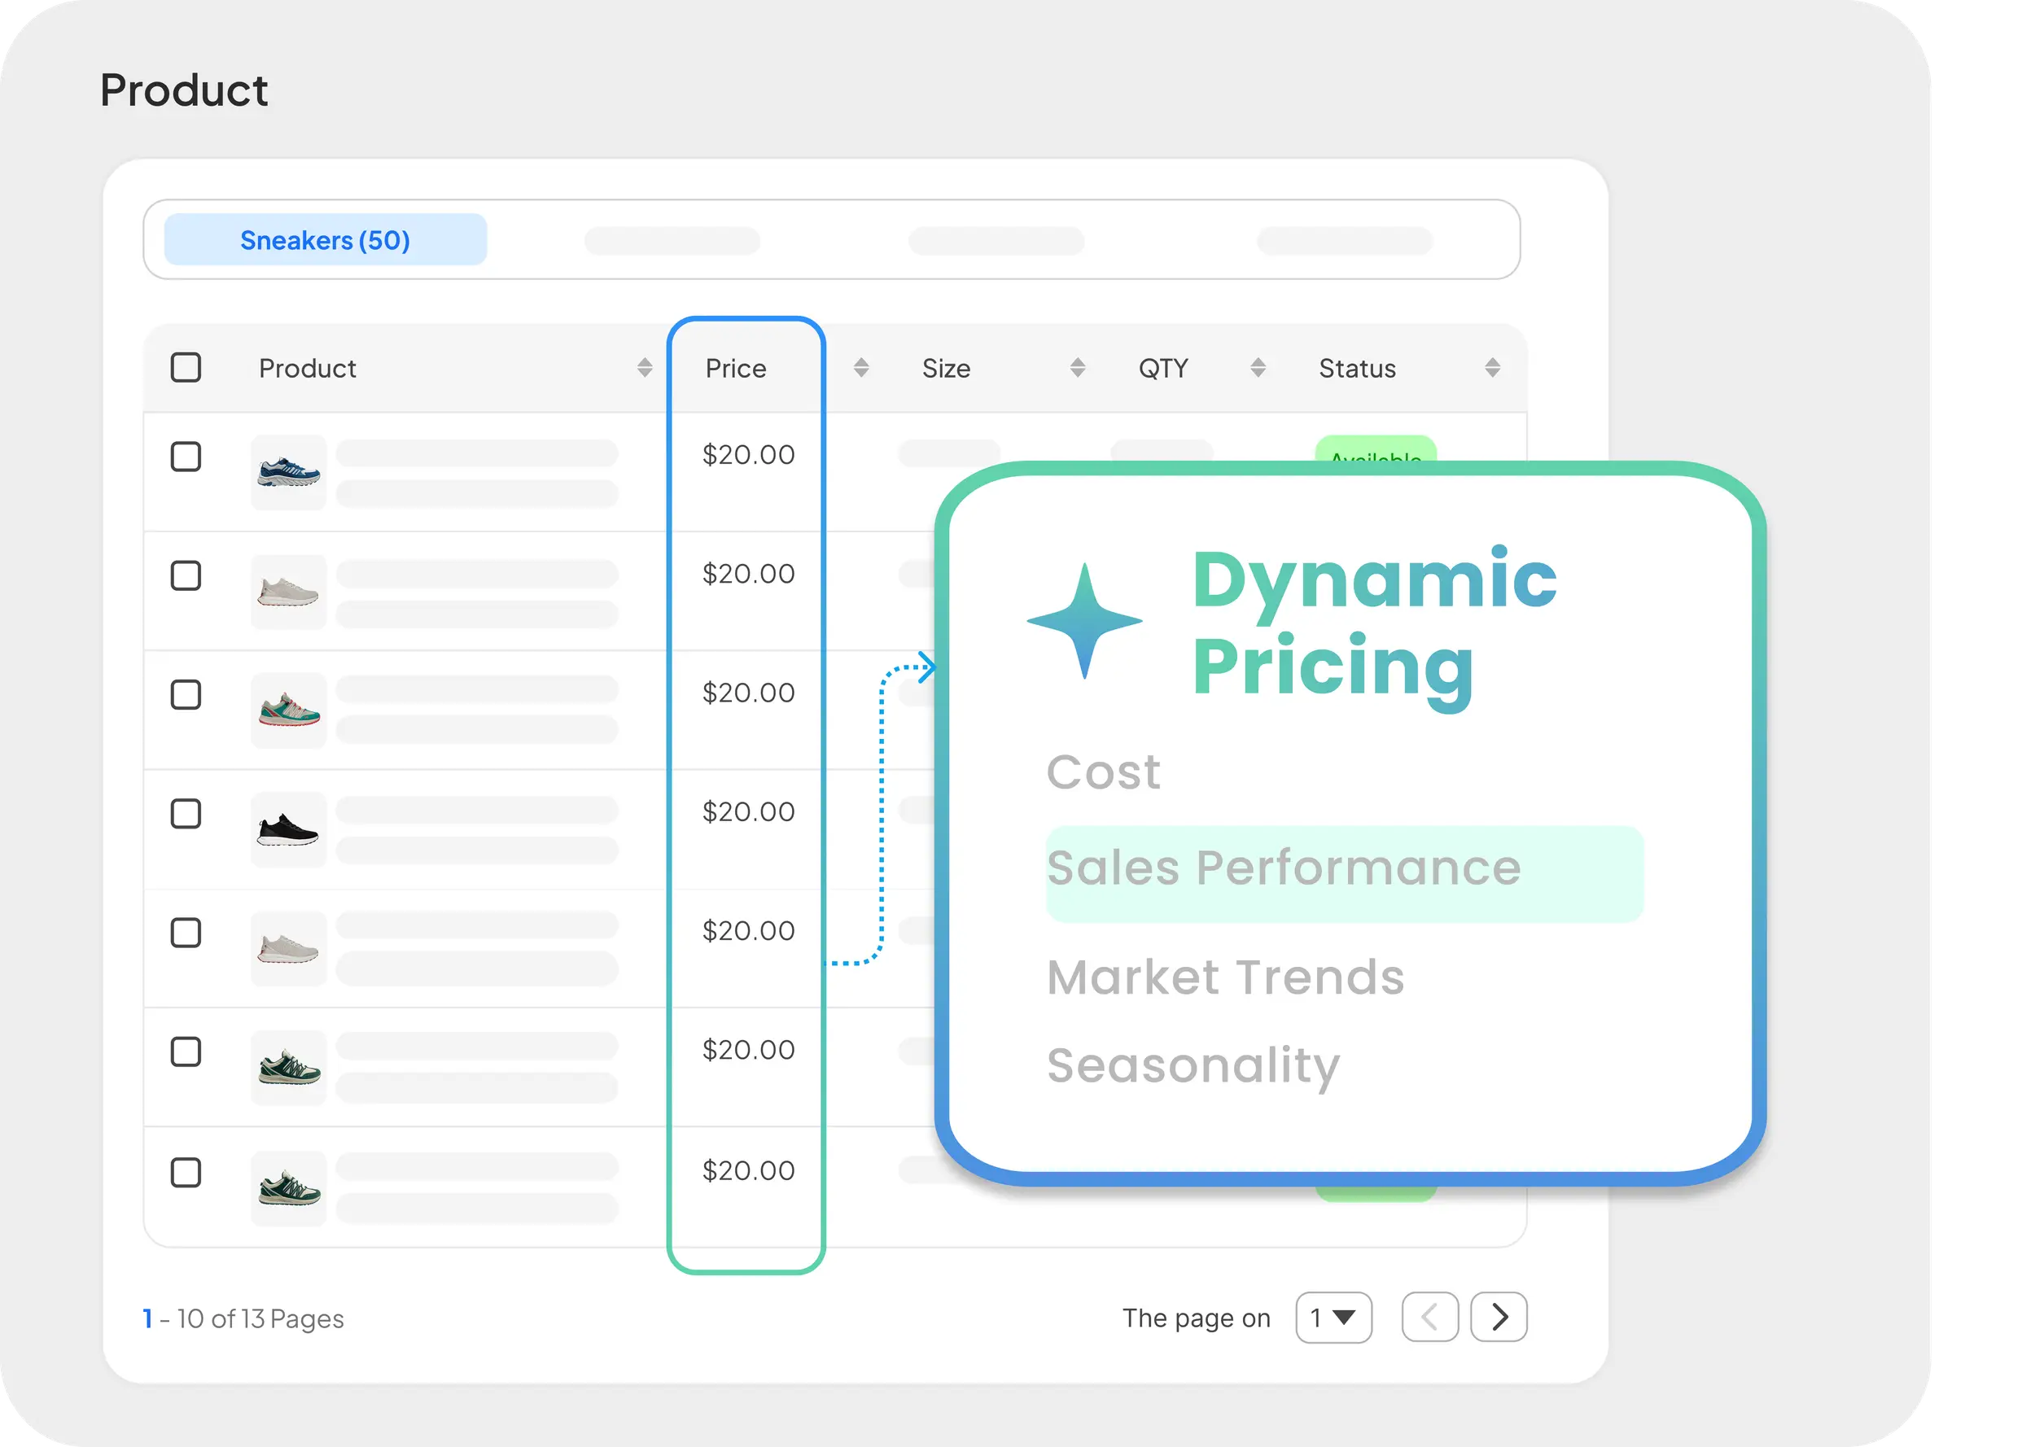This screenshot has height=1447, width=2035.
Task: Toggle the select-all checkbox in header
Action: pyautogui.click(x=186, y=368)
